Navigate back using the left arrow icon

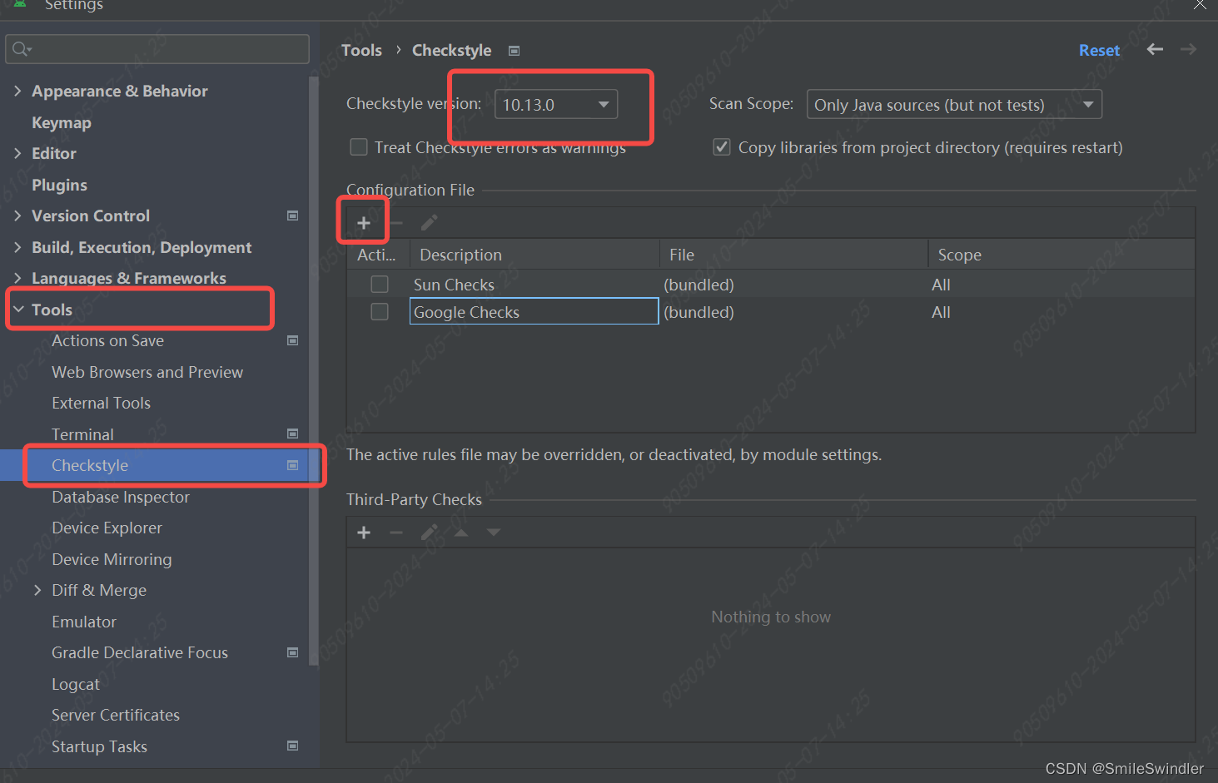point(1154,49)
